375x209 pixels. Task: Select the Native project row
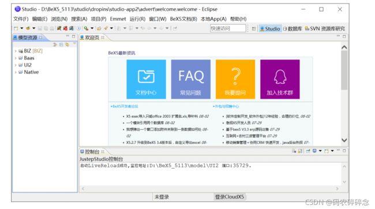[x=28, y=72]
